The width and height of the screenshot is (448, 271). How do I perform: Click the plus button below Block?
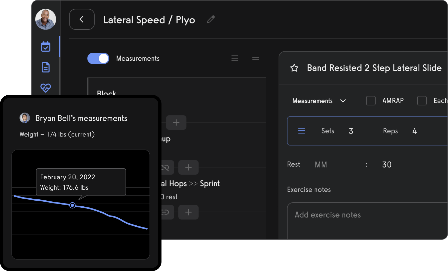pos(176,122)
